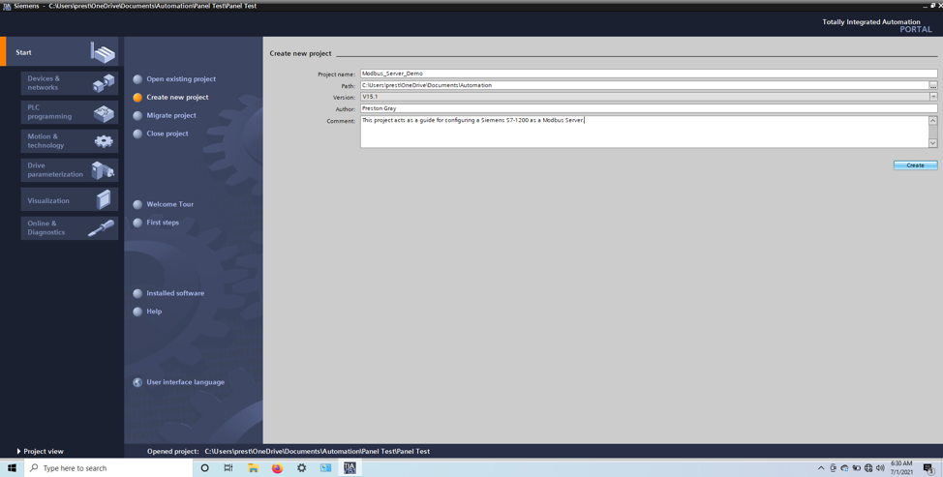Click the bullet beside Open existing project
The width and height of the screenshot is (943, 477).
click(x=137, y=78)
